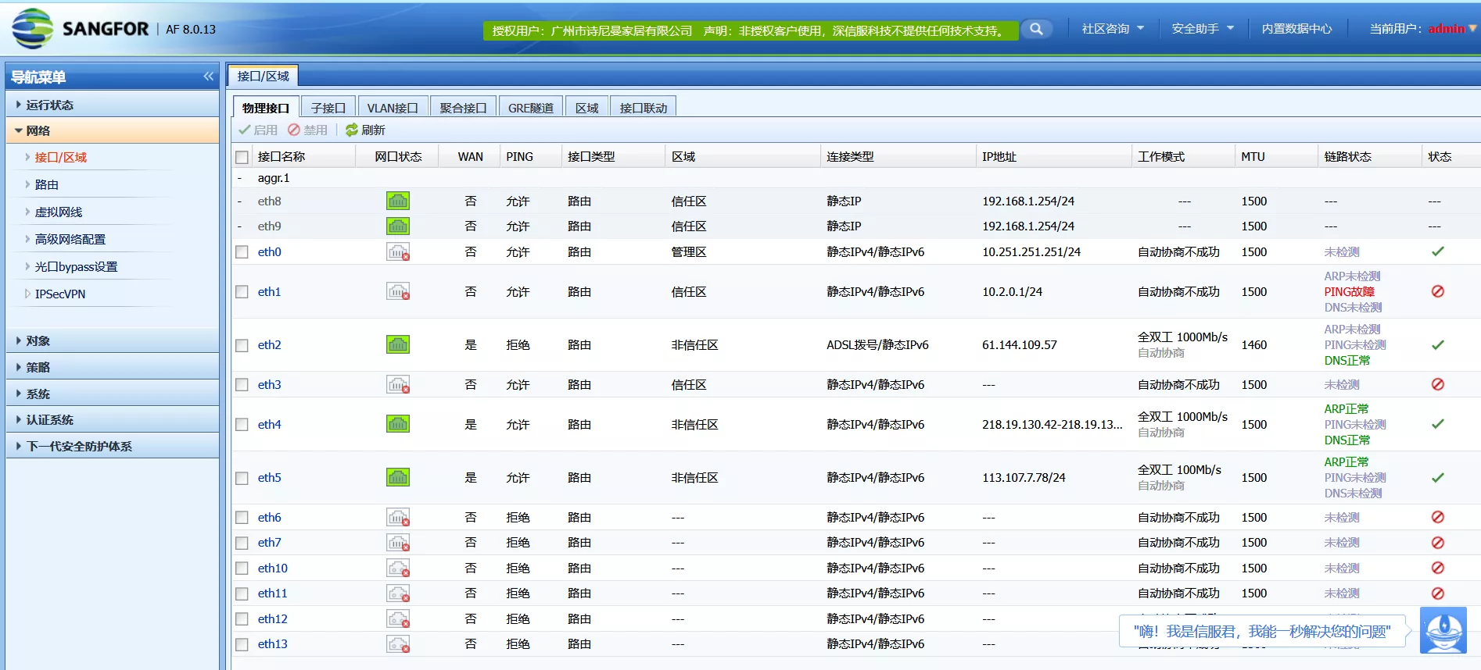Viewport: 1481px width, 670px height.
Task: Click the refresh icon in the toolbar
Action: (x=352, y=130)
